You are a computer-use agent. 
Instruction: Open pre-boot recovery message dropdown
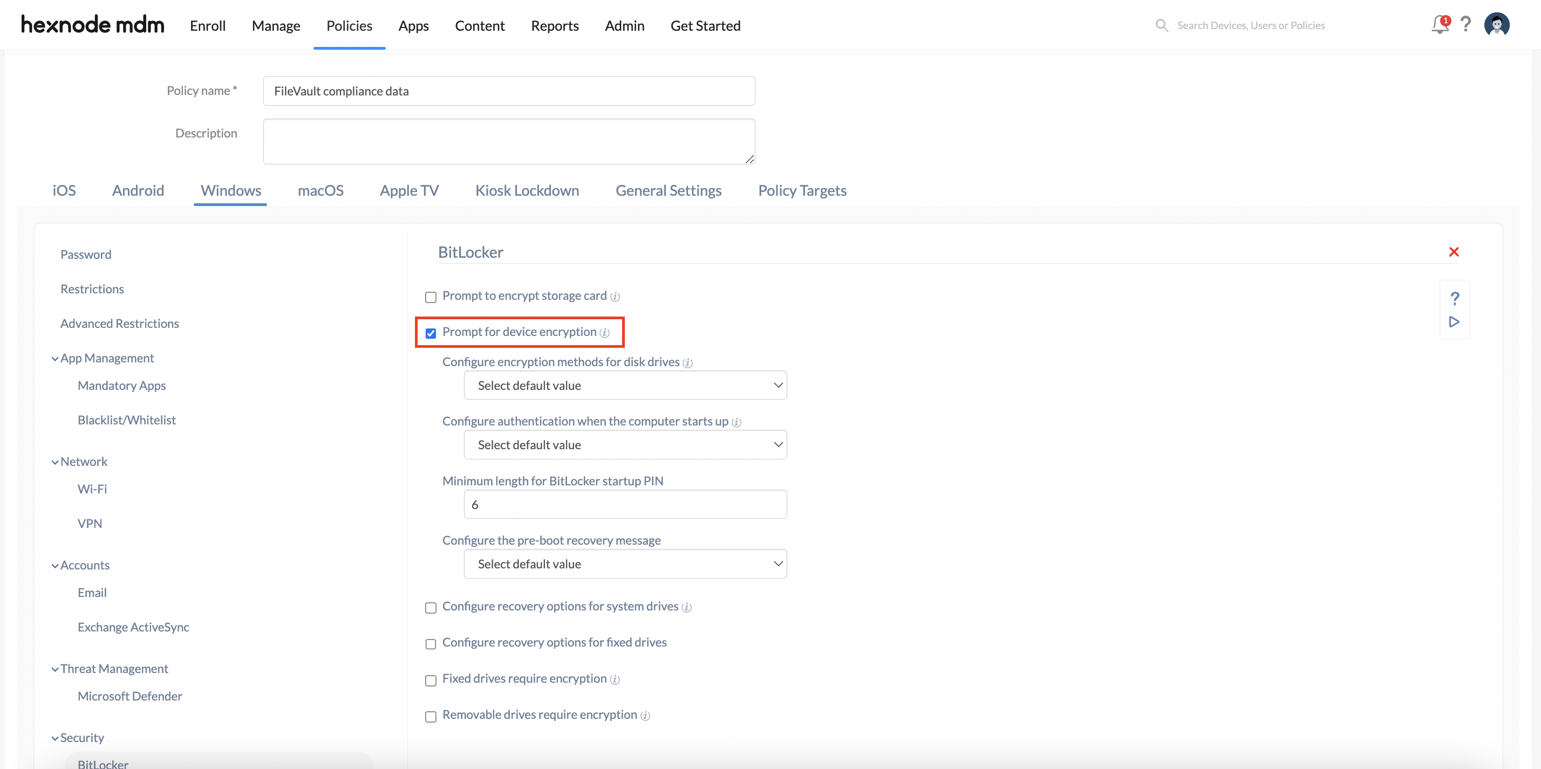point(625,564)
